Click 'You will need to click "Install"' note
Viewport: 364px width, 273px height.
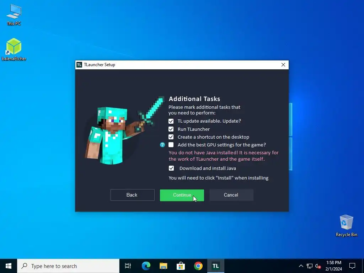[219, 178]
